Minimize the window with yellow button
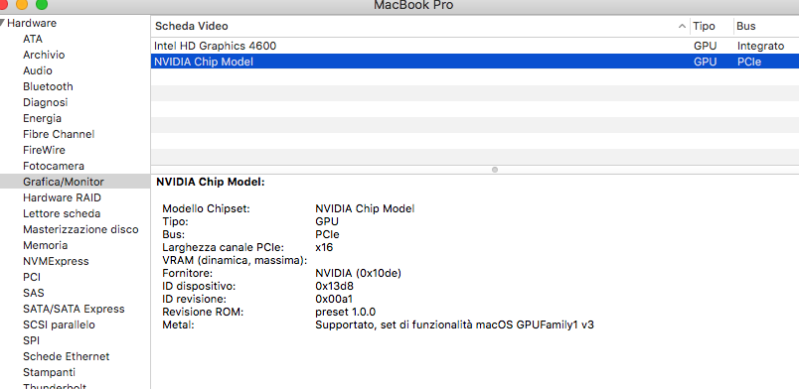799x389 pixels. (22, 4)
